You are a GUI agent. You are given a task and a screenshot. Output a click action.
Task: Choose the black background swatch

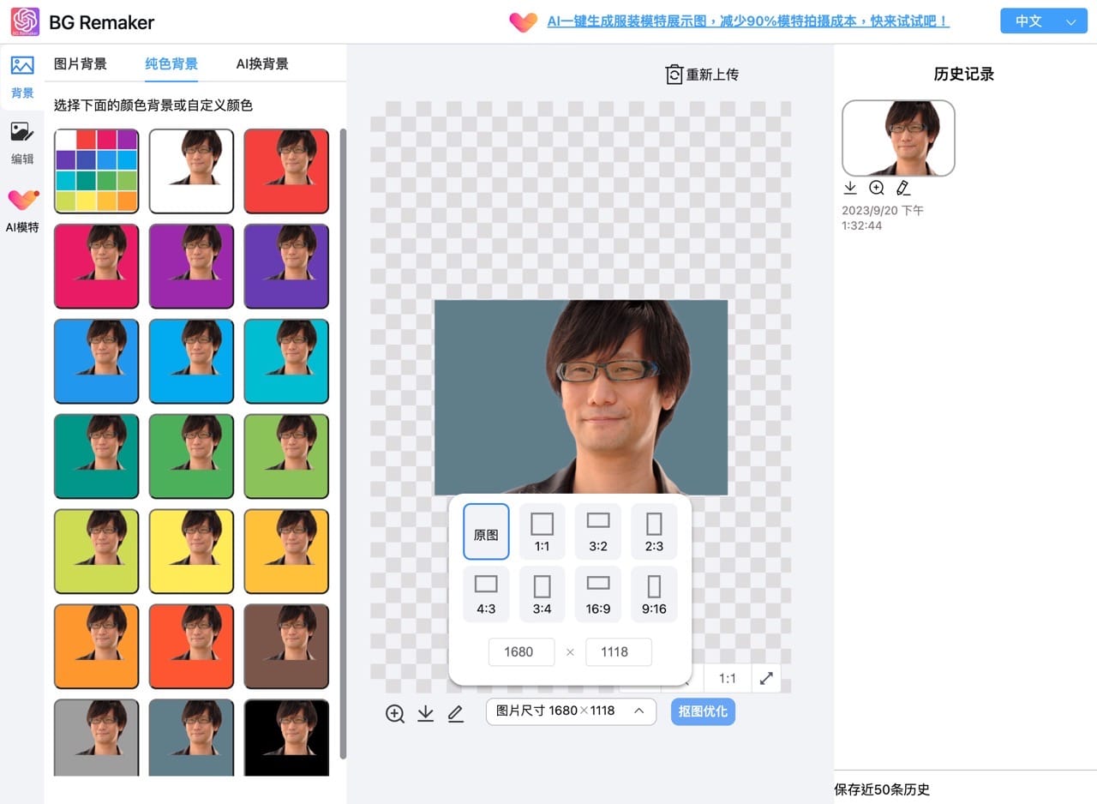[286, 737]
